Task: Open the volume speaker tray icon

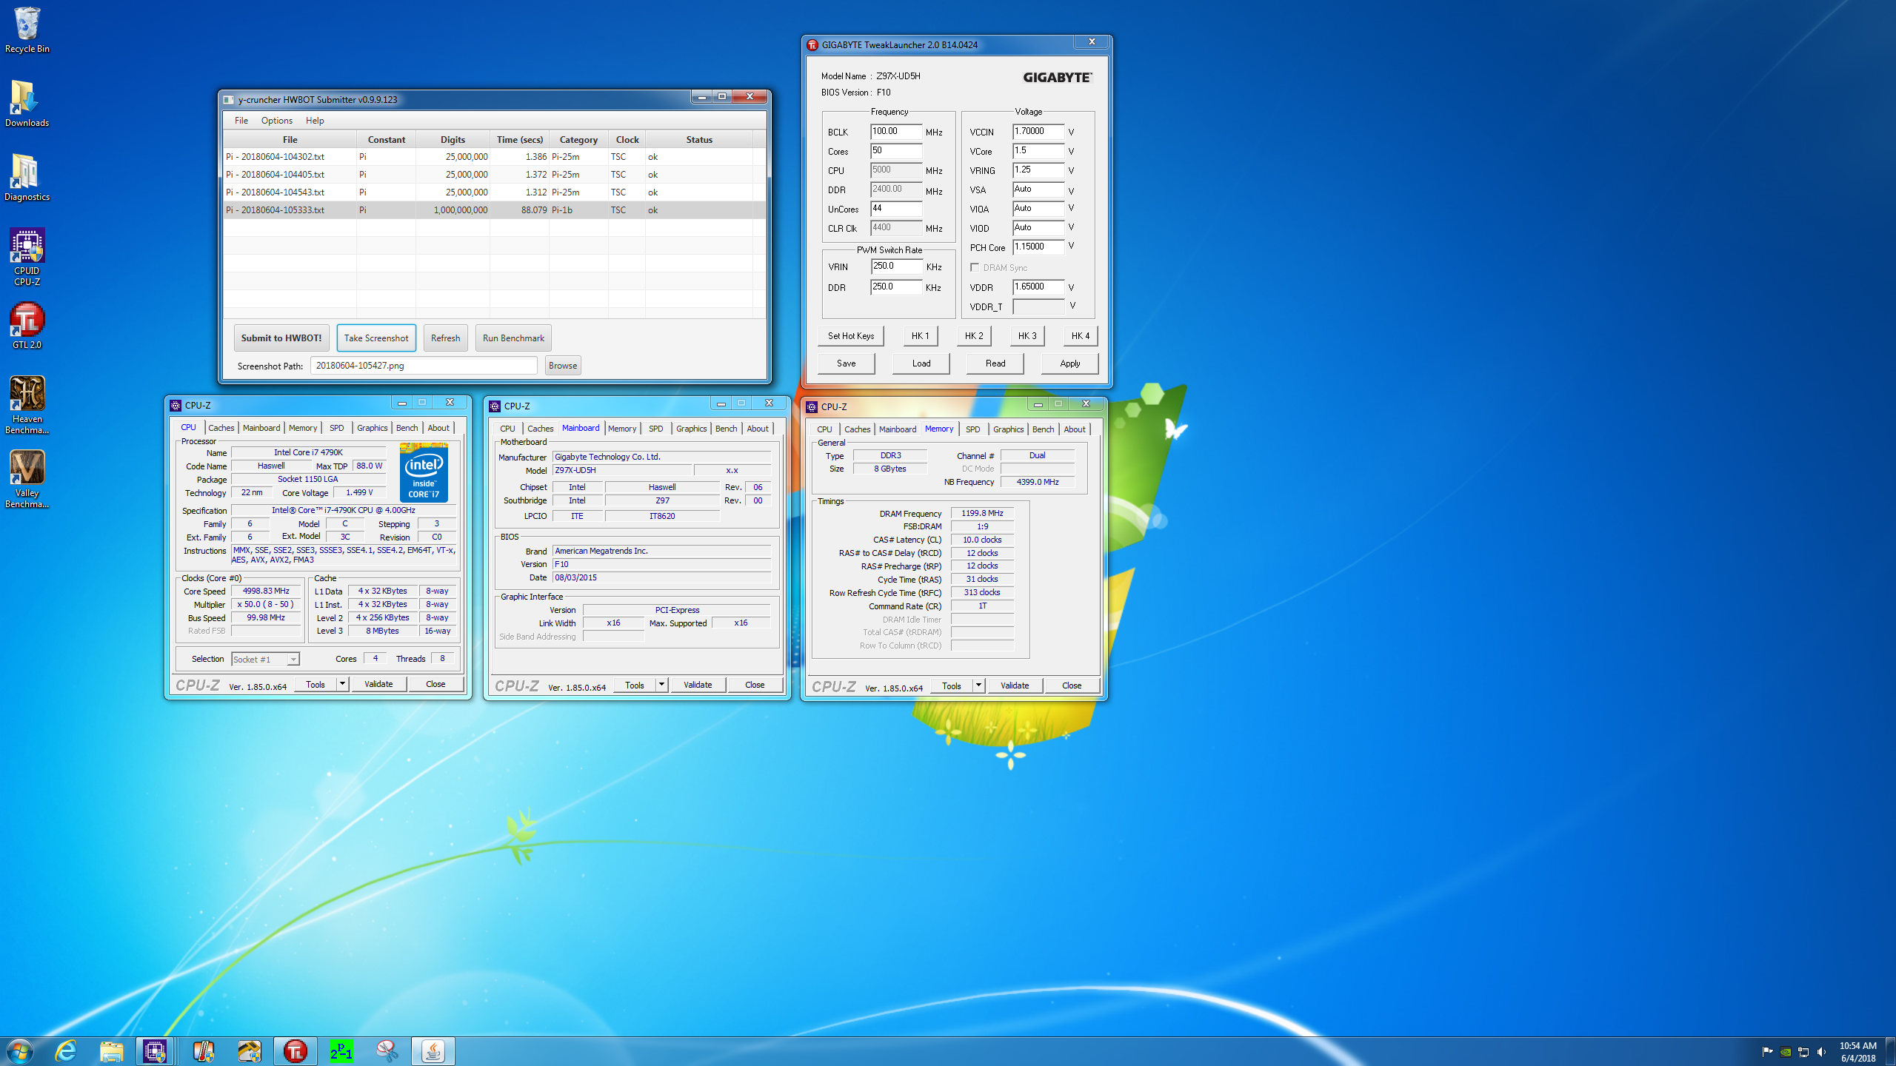Action: [1821, 1051]
